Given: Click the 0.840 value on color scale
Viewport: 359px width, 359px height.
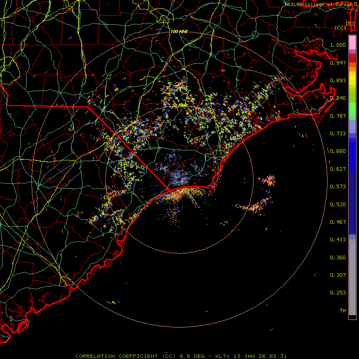Looking at the screenshot, I should [x=338, y=98].
